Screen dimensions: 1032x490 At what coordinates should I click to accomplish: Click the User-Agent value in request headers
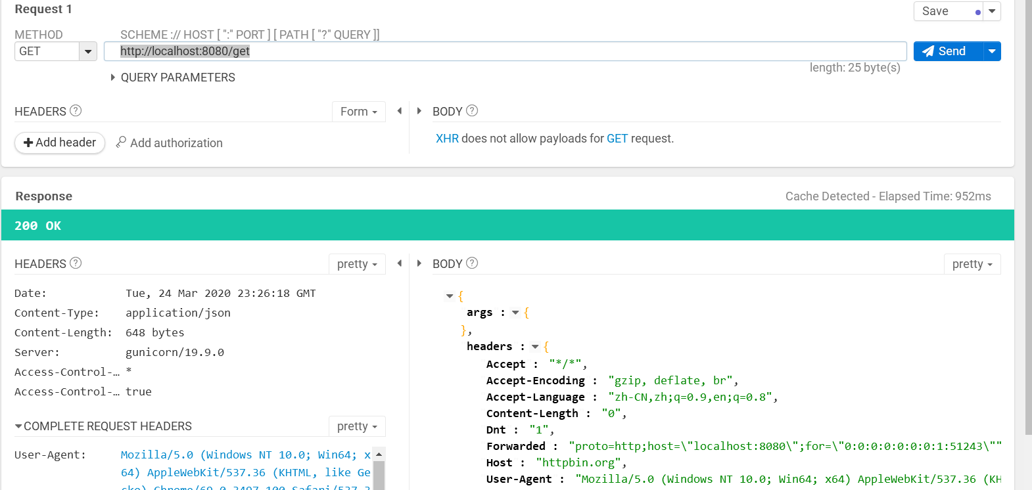[x=246, y=470]
